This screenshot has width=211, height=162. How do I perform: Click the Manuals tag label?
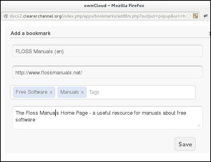(70, 92)
